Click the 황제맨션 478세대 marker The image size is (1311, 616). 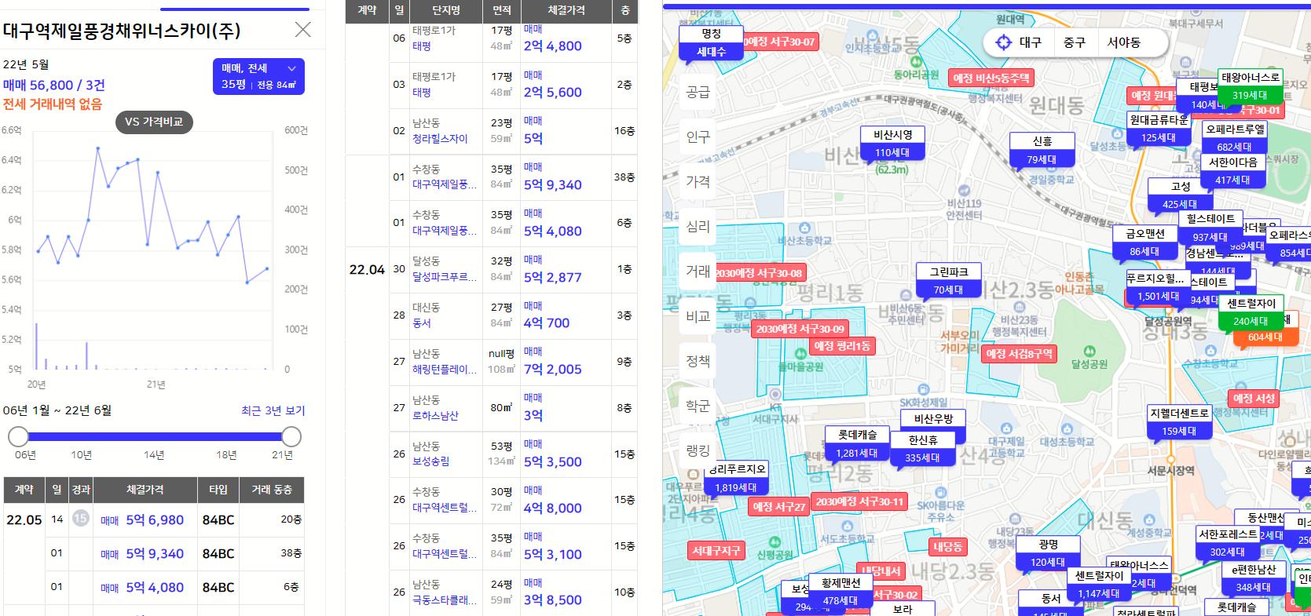click(840, 592)
